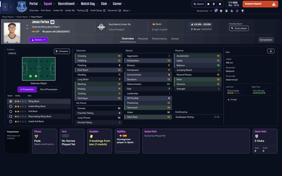This screenshot has width=282, height=176.
Task: Click the Right Foot strength bar
Action: (x=259, y=93)
